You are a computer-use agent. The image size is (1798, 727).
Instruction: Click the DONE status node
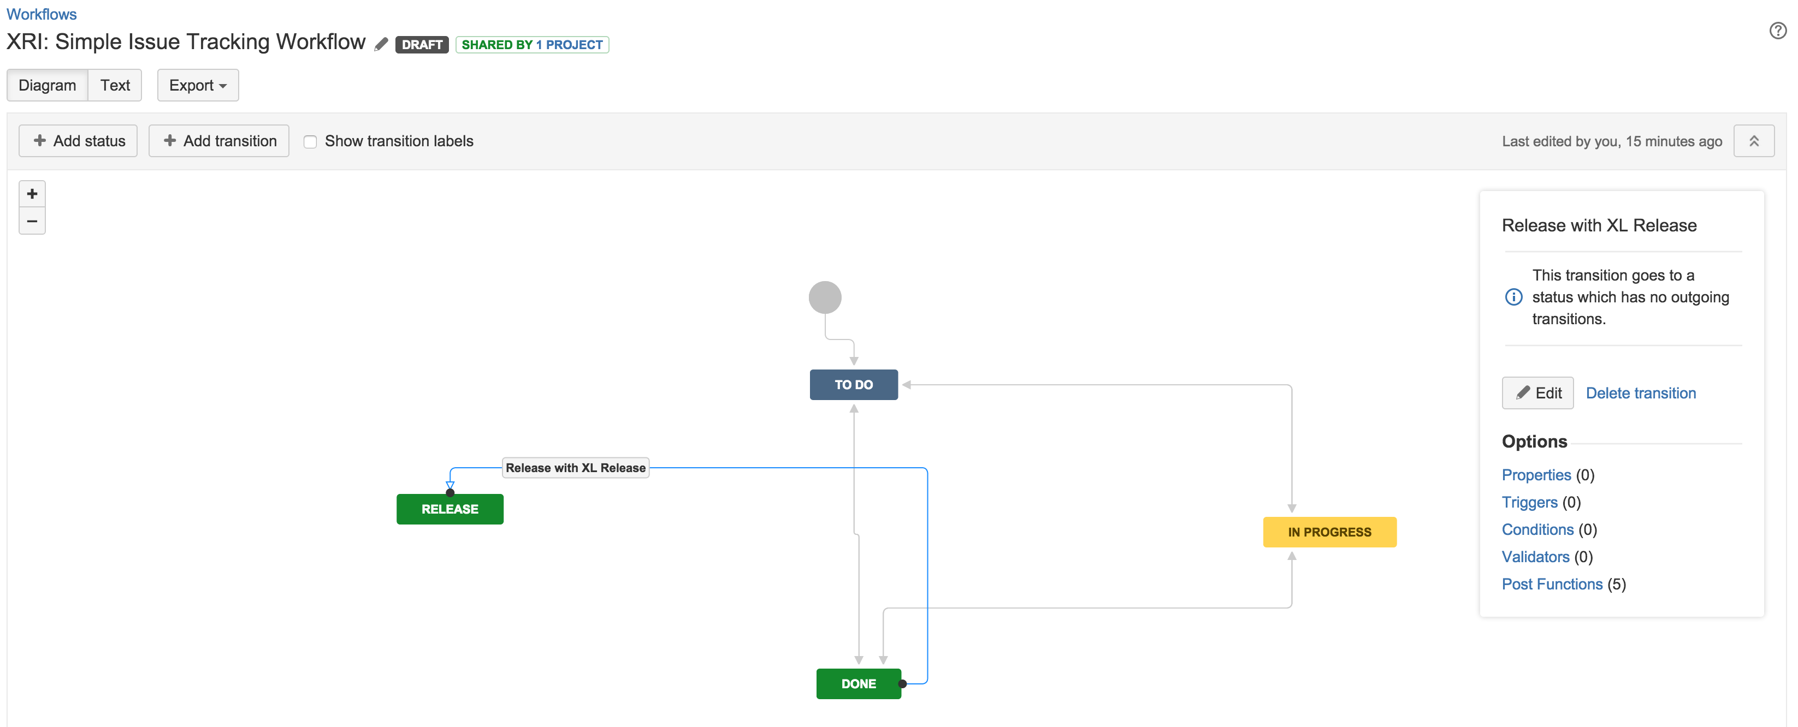pos(859,683)
